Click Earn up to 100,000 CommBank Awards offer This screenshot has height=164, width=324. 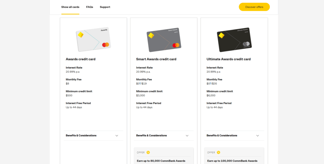point(232,161)
